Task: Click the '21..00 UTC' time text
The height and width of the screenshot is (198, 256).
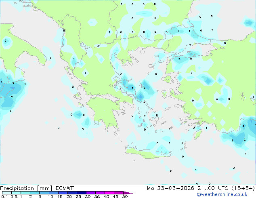Action: [x=213, y=188]
